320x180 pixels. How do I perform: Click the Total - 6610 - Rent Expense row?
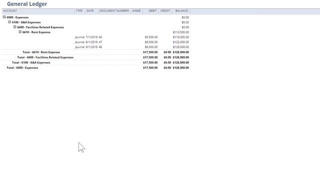95,52
